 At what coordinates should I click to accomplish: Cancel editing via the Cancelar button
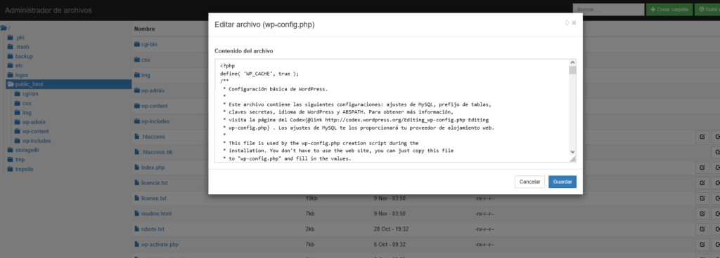(x=529, y=182)
